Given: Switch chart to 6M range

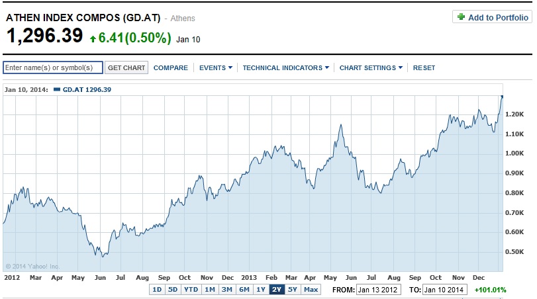Looking at the screenshot, I should [x=244, y=290].
